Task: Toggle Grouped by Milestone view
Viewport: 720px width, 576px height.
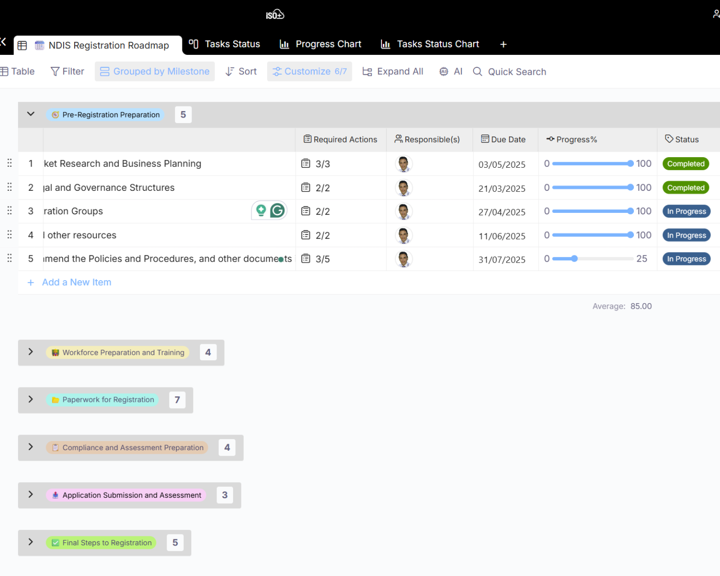Action: 155,71
